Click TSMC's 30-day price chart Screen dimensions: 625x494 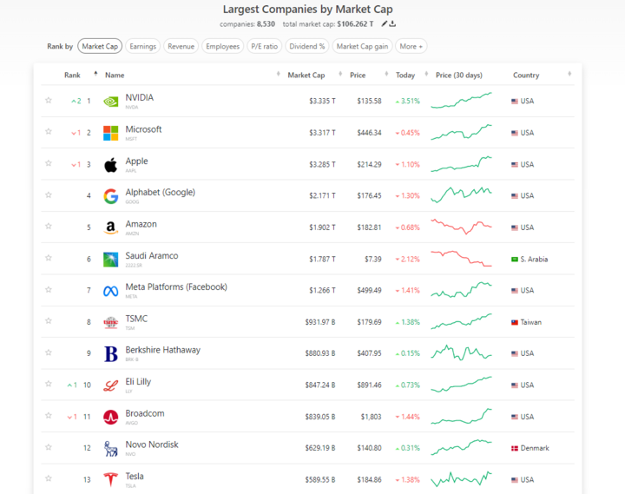(464, 321)
